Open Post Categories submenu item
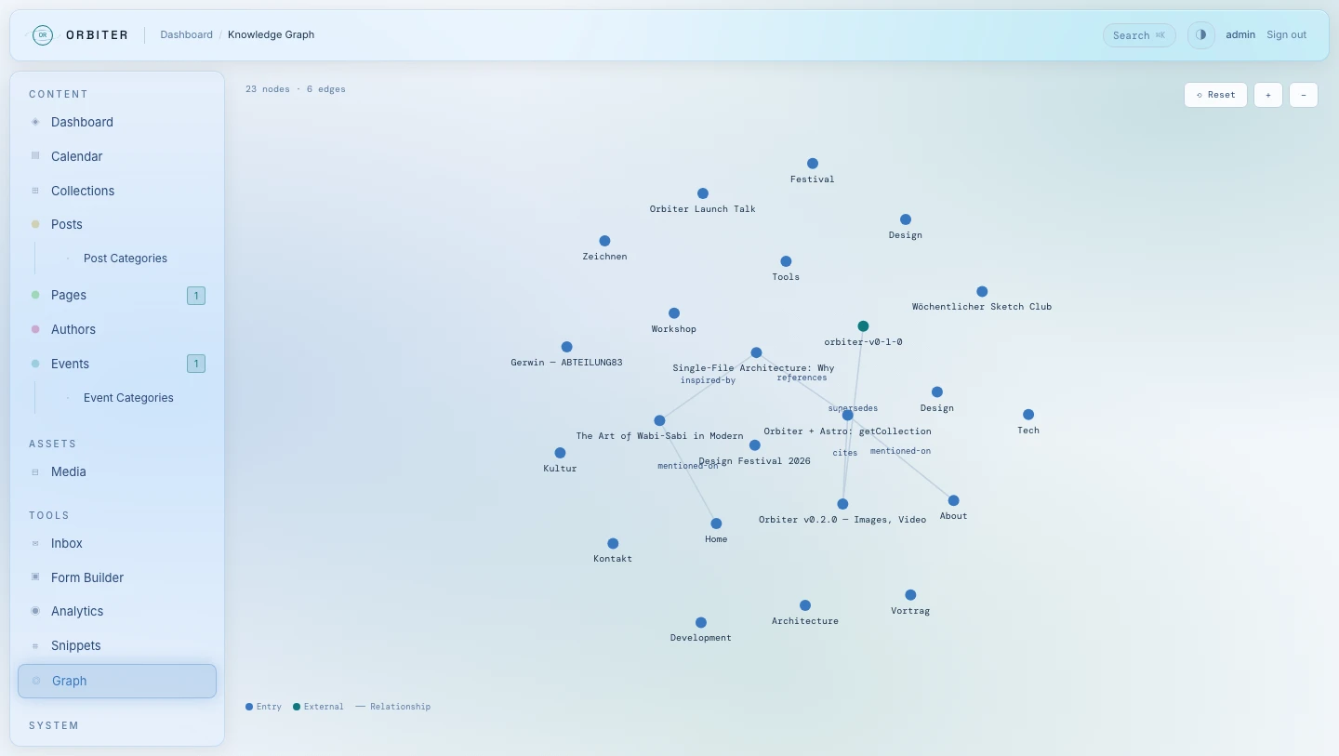1339x756 pixels. [126, 259]
